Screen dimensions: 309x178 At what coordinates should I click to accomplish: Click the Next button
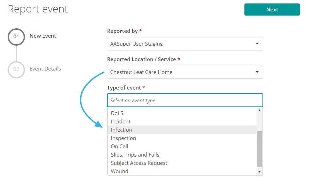(272, 10)
